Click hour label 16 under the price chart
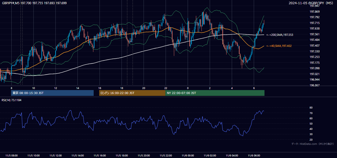 (100, 88)
